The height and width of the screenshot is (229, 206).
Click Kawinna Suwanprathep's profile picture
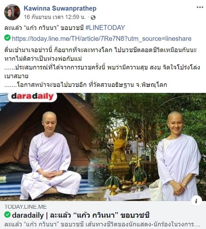(x=12, y=12)
